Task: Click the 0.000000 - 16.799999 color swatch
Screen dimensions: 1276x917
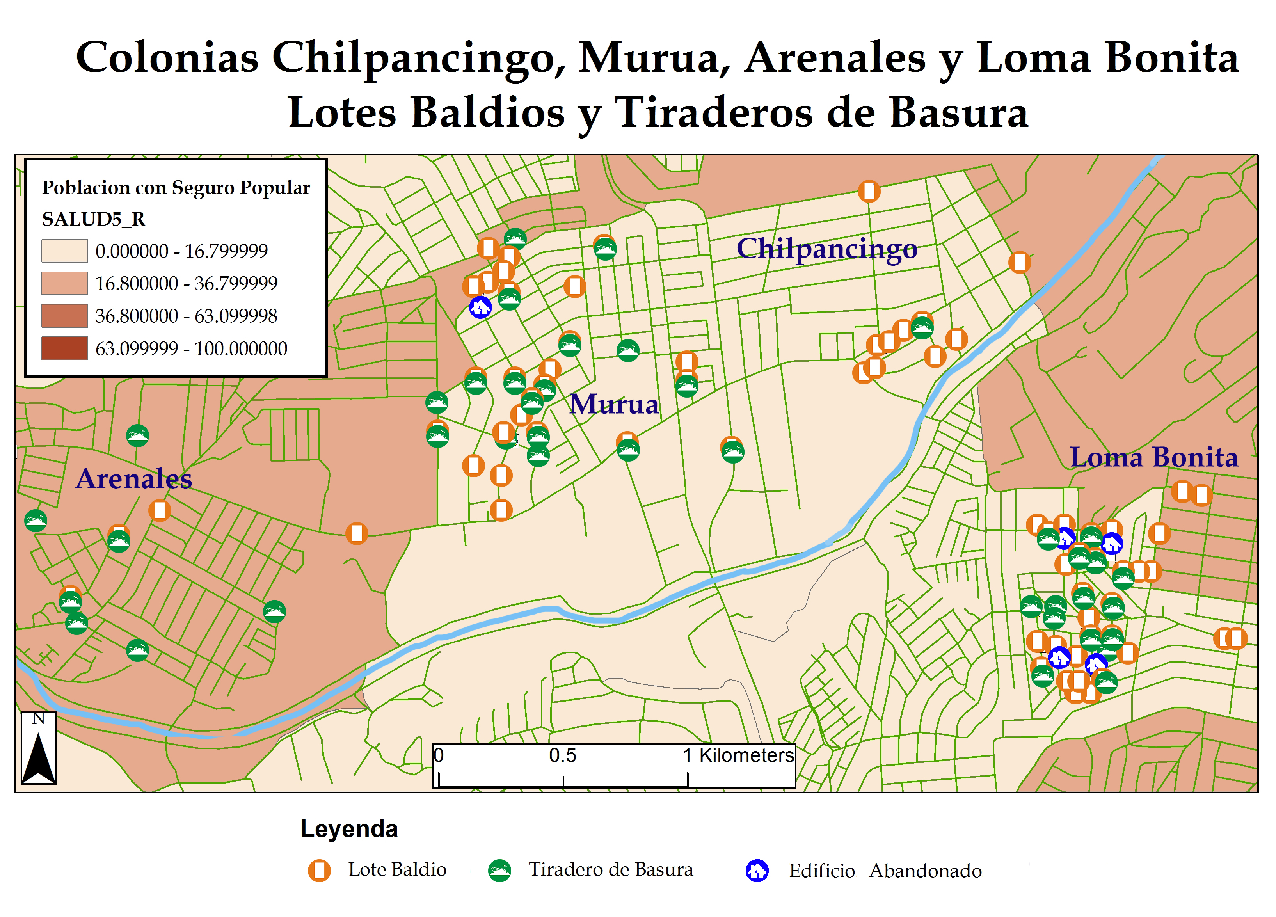Action: tap(64, 251)
